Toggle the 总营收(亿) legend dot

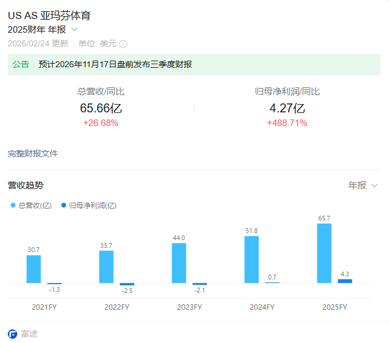pyautogui.click(x=13, y=205)
